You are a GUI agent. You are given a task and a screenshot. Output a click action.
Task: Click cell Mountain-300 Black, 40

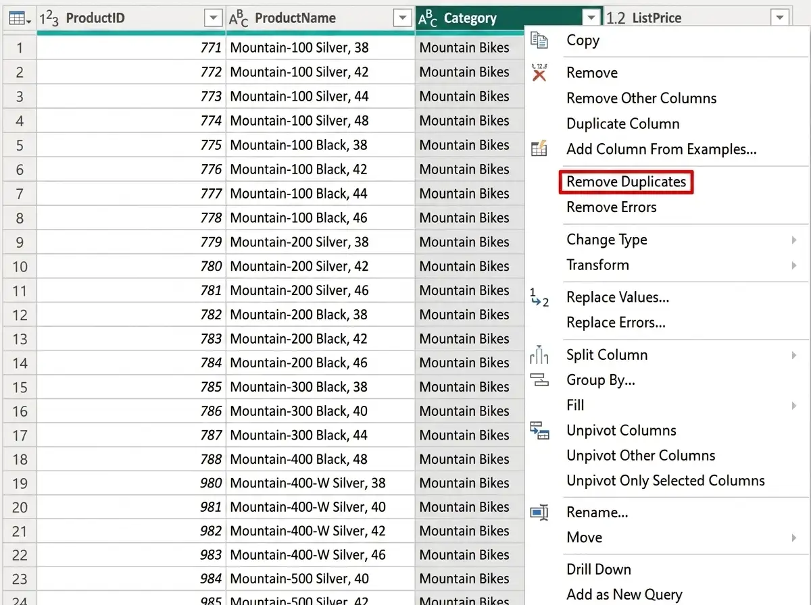click(x=320, y=411)
